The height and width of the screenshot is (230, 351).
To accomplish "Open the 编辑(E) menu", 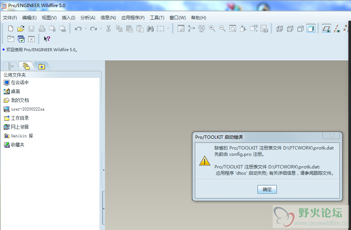I will 29,18.
